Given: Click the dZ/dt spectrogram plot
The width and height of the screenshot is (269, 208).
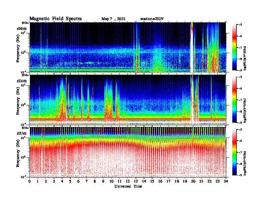Looking at the screenshot, I should 128,152.
